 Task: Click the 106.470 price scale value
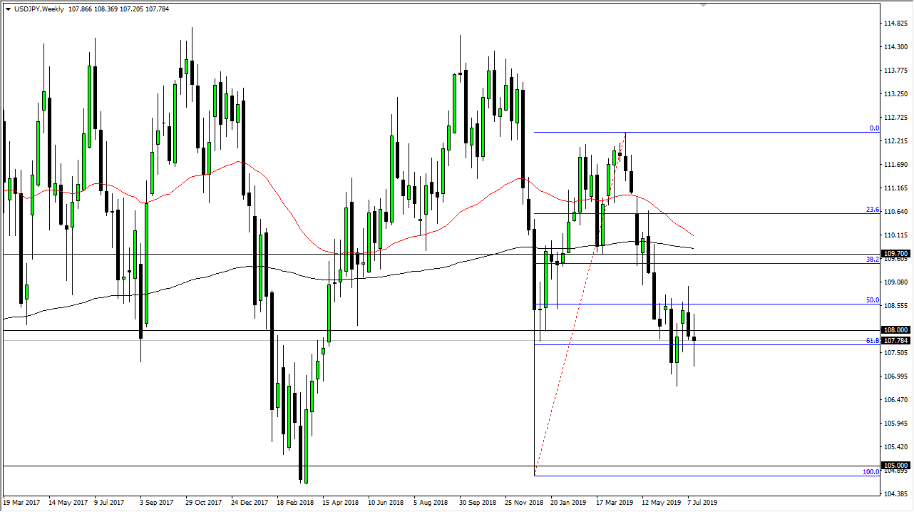point(897,400)
